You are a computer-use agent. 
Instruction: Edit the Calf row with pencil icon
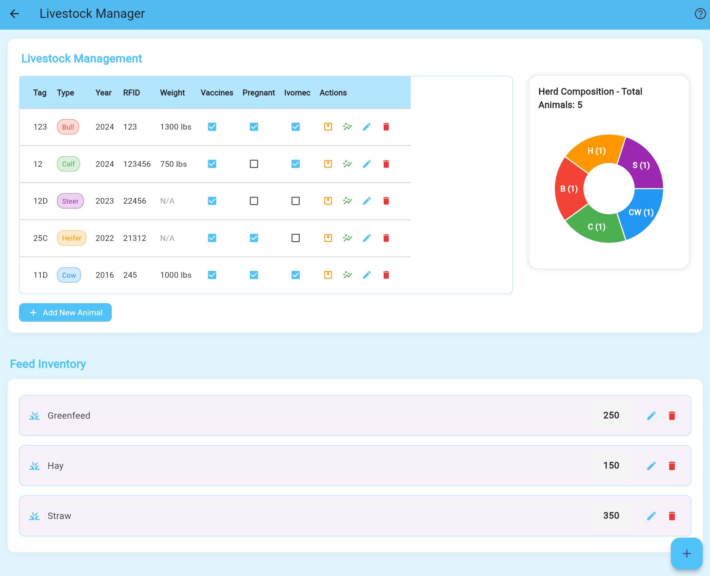[x=367, y=164]
